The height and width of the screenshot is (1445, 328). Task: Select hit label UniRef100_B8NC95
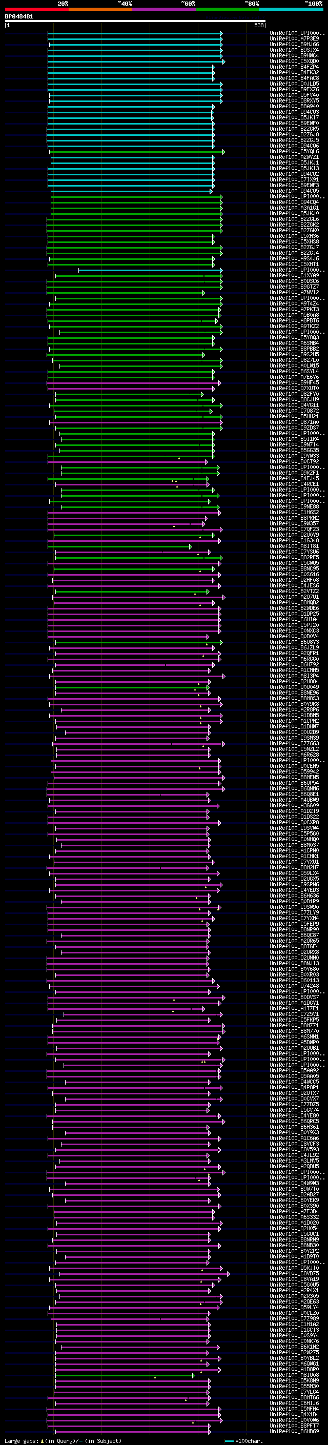coord(294,569)
